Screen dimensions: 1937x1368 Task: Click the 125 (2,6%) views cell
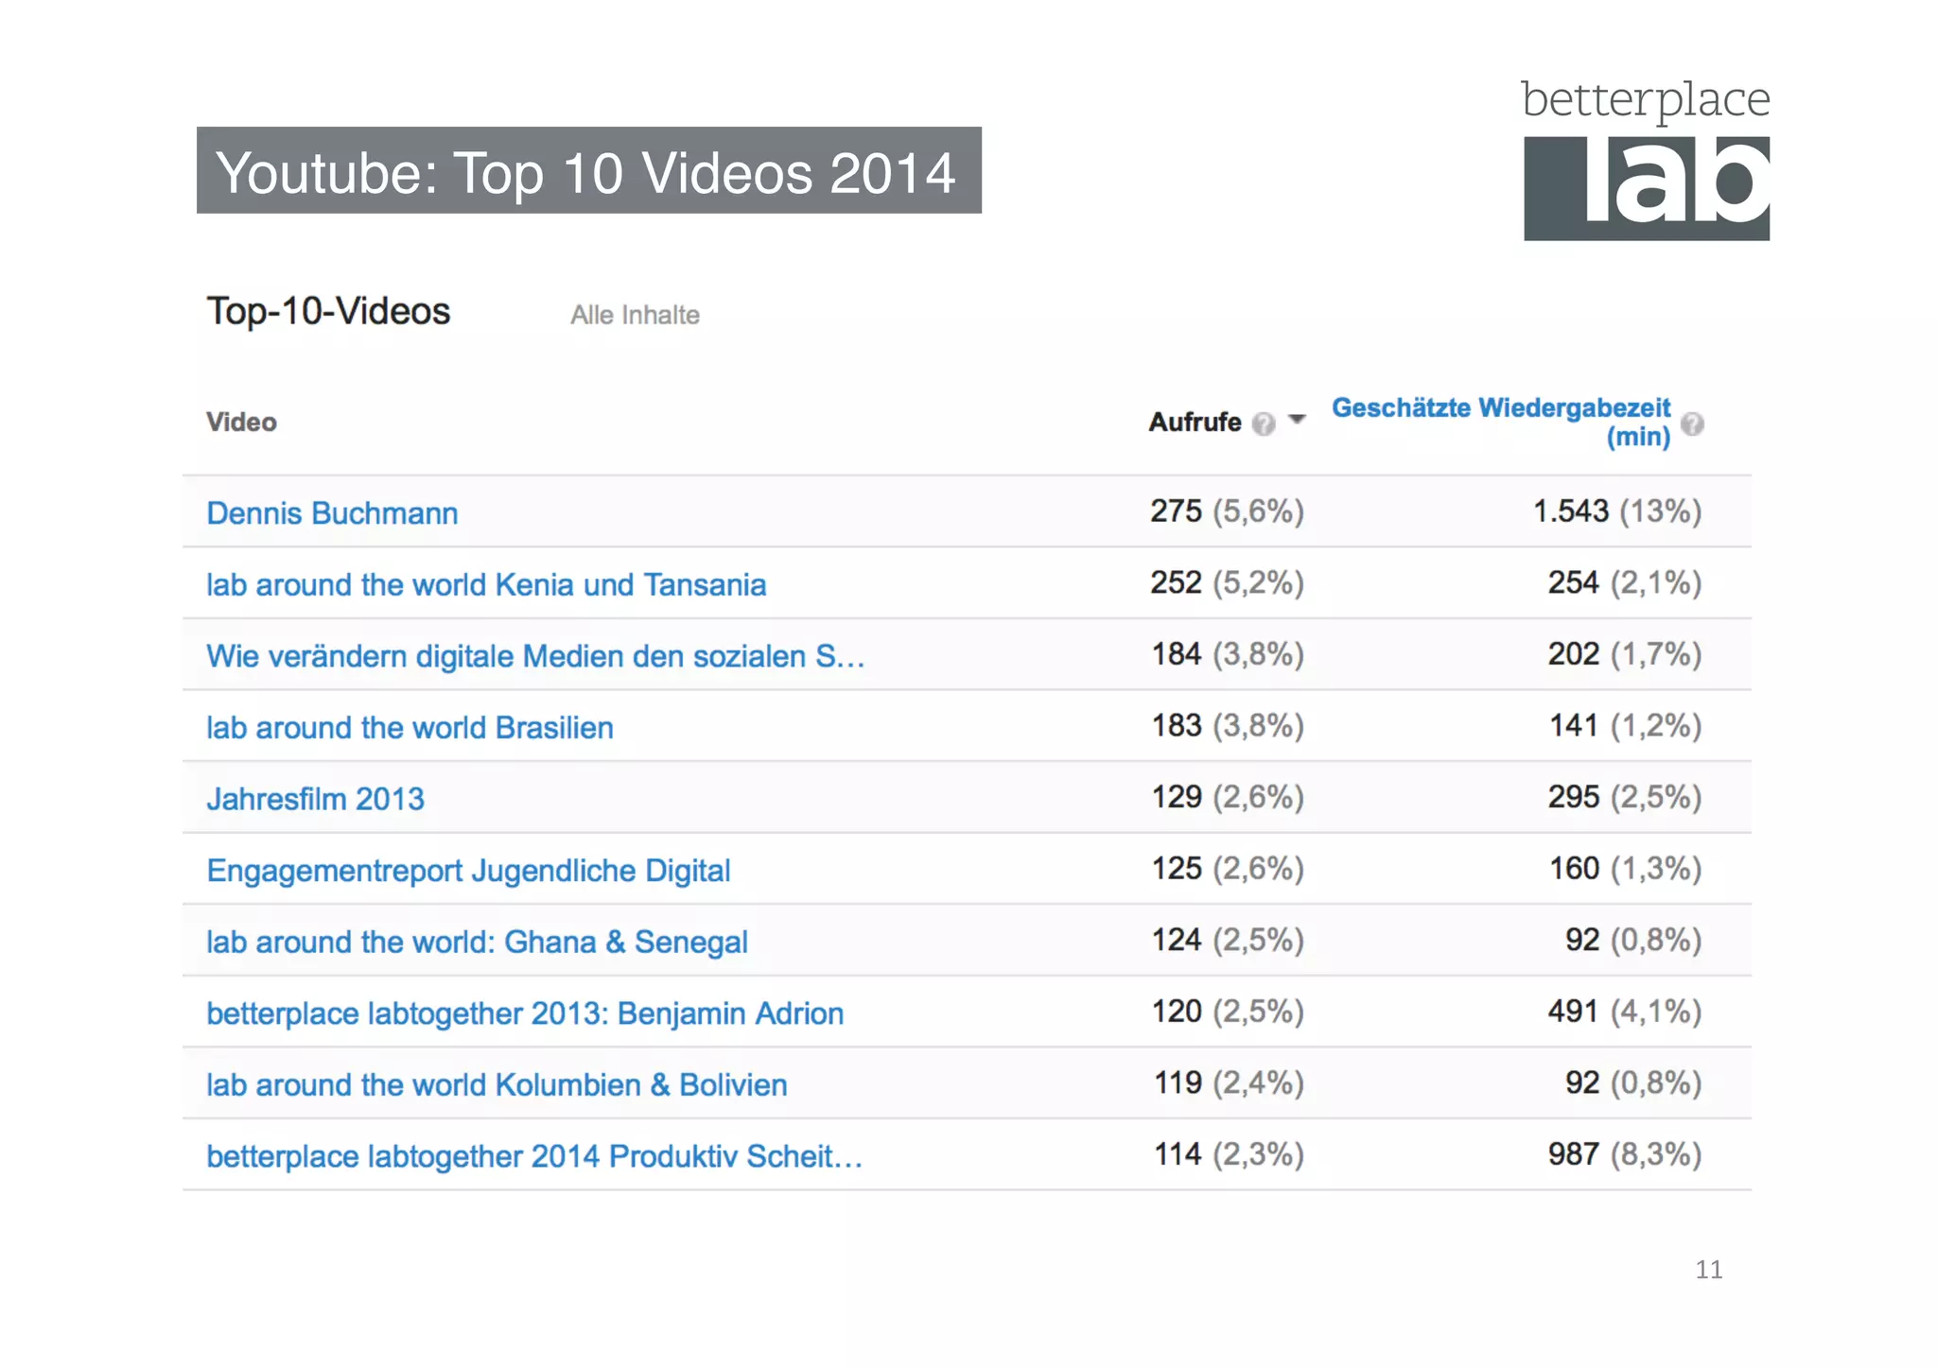[1227, 869]
